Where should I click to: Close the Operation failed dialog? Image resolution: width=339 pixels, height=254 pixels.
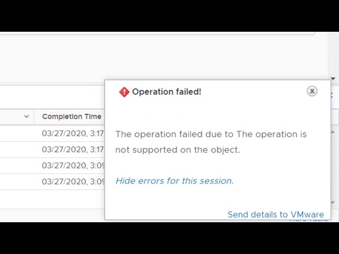click(x=312, y=91)
